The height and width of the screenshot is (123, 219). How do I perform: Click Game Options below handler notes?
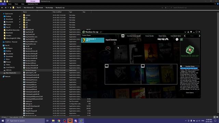(190, 93)
